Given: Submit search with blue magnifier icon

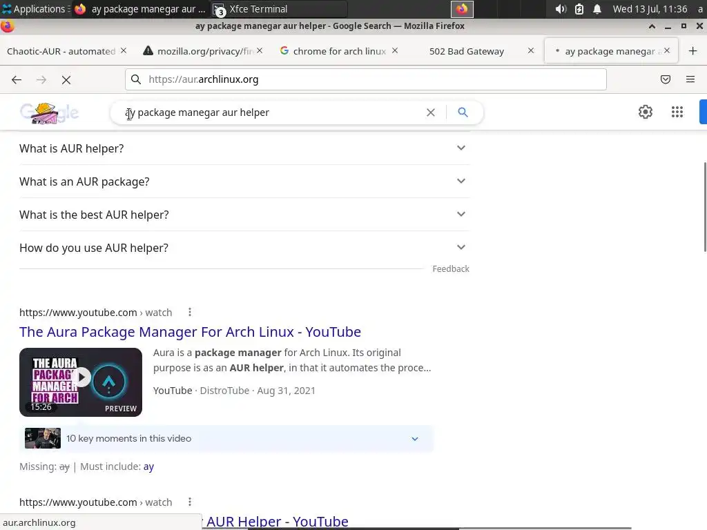Looking at the screenshot, I should pyautogui.click(x=463, y=112).
